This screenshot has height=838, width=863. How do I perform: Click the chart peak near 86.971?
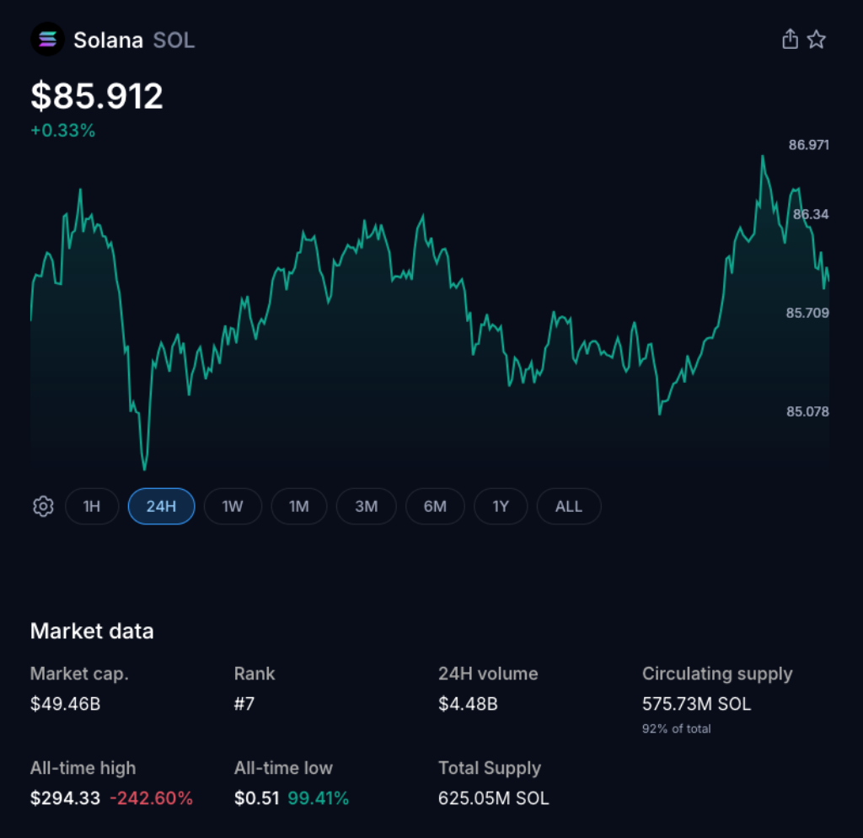coord(764,156)
